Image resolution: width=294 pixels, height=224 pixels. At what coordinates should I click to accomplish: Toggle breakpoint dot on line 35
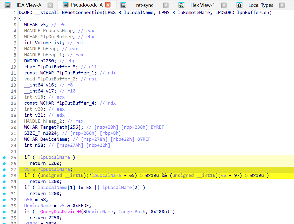[4, 218]
